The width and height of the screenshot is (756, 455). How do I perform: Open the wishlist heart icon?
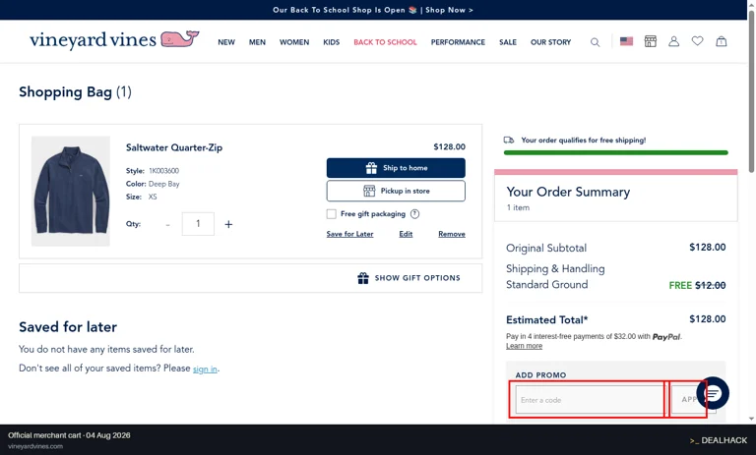[697, 41]
